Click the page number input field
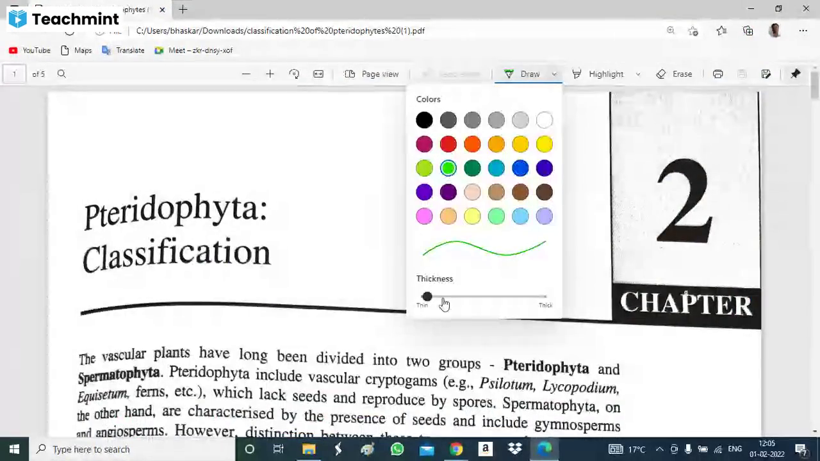Image resolution: width=820 pixels, height=461 pixels. 14,74
